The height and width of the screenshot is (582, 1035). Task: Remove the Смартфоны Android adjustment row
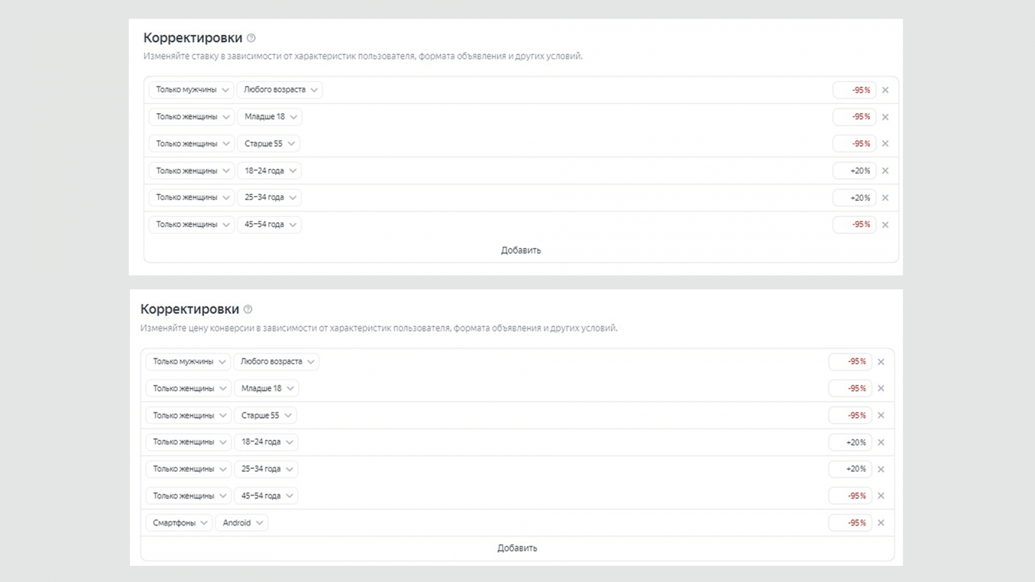click(881, 523)
